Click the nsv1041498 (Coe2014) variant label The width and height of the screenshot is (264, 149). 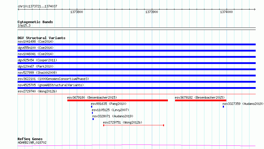pos(36,41)
